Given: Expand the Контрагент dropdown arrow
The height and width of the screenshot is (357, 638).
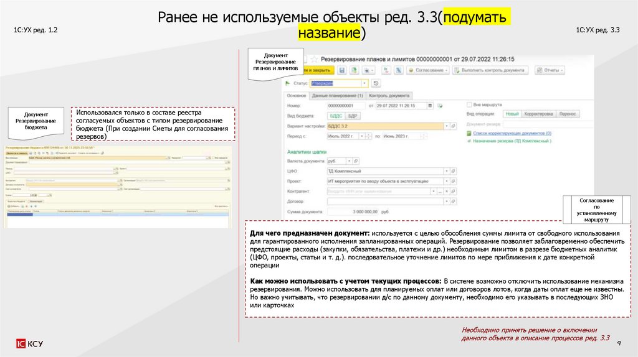Looking at the screenshot, I should tap(434, 192).
